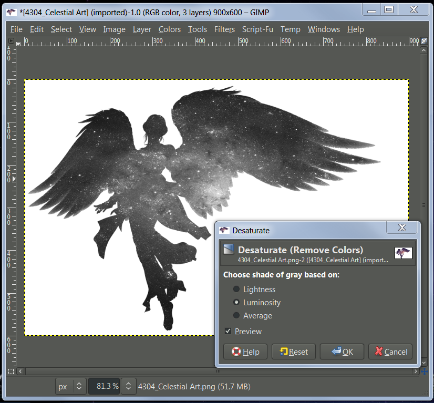Open the Image menu

coord(115,29)
